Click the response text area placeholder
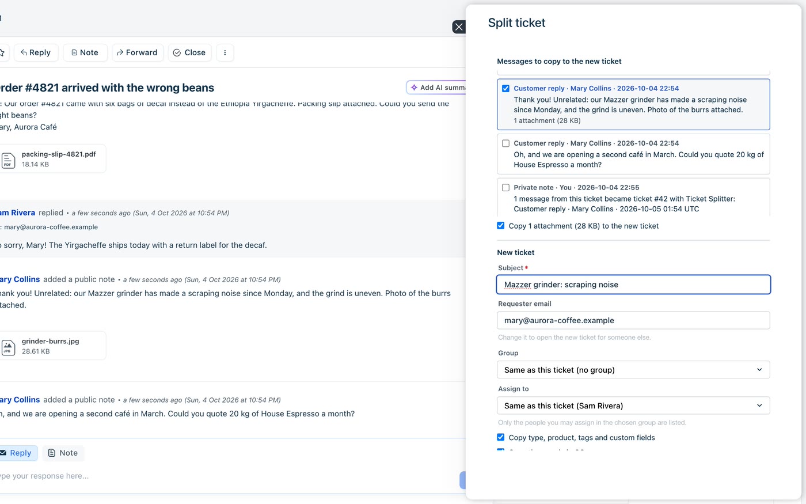Image resolution: width=806 pixels, height=504 pixels. (45, 476)
